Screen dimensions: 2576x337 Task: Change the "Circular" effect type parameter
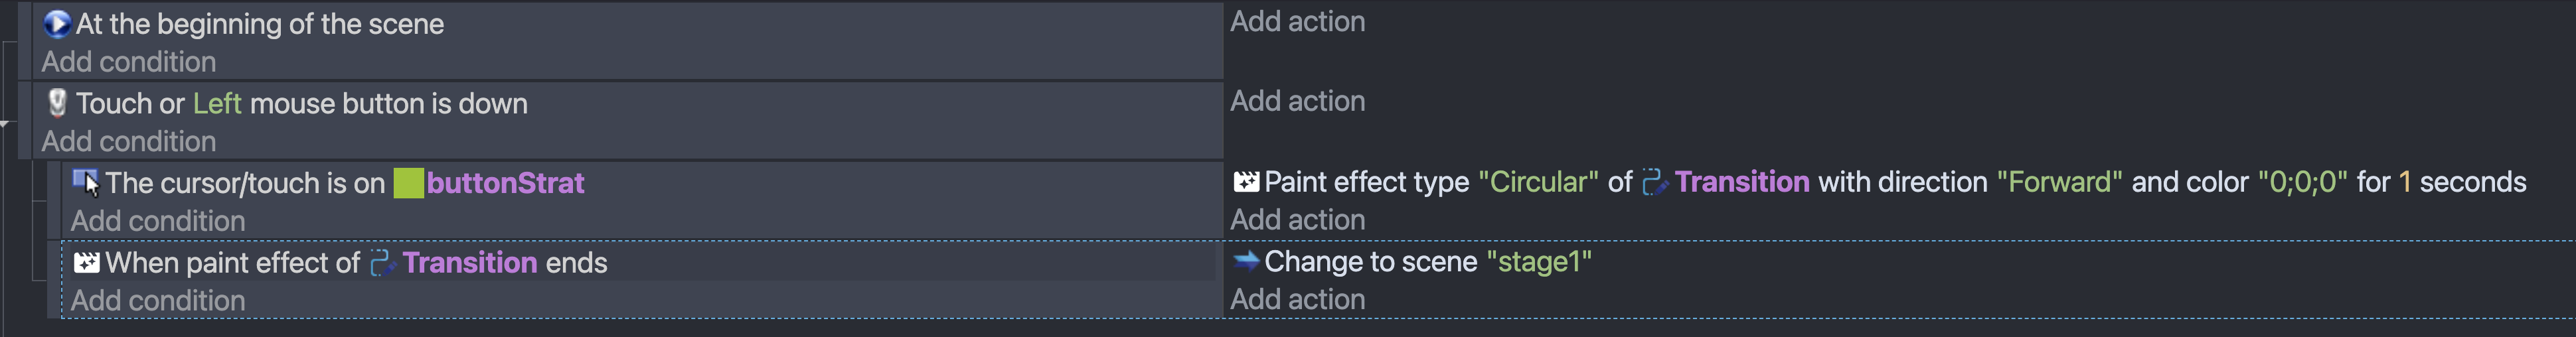(x=1538, y=182)
